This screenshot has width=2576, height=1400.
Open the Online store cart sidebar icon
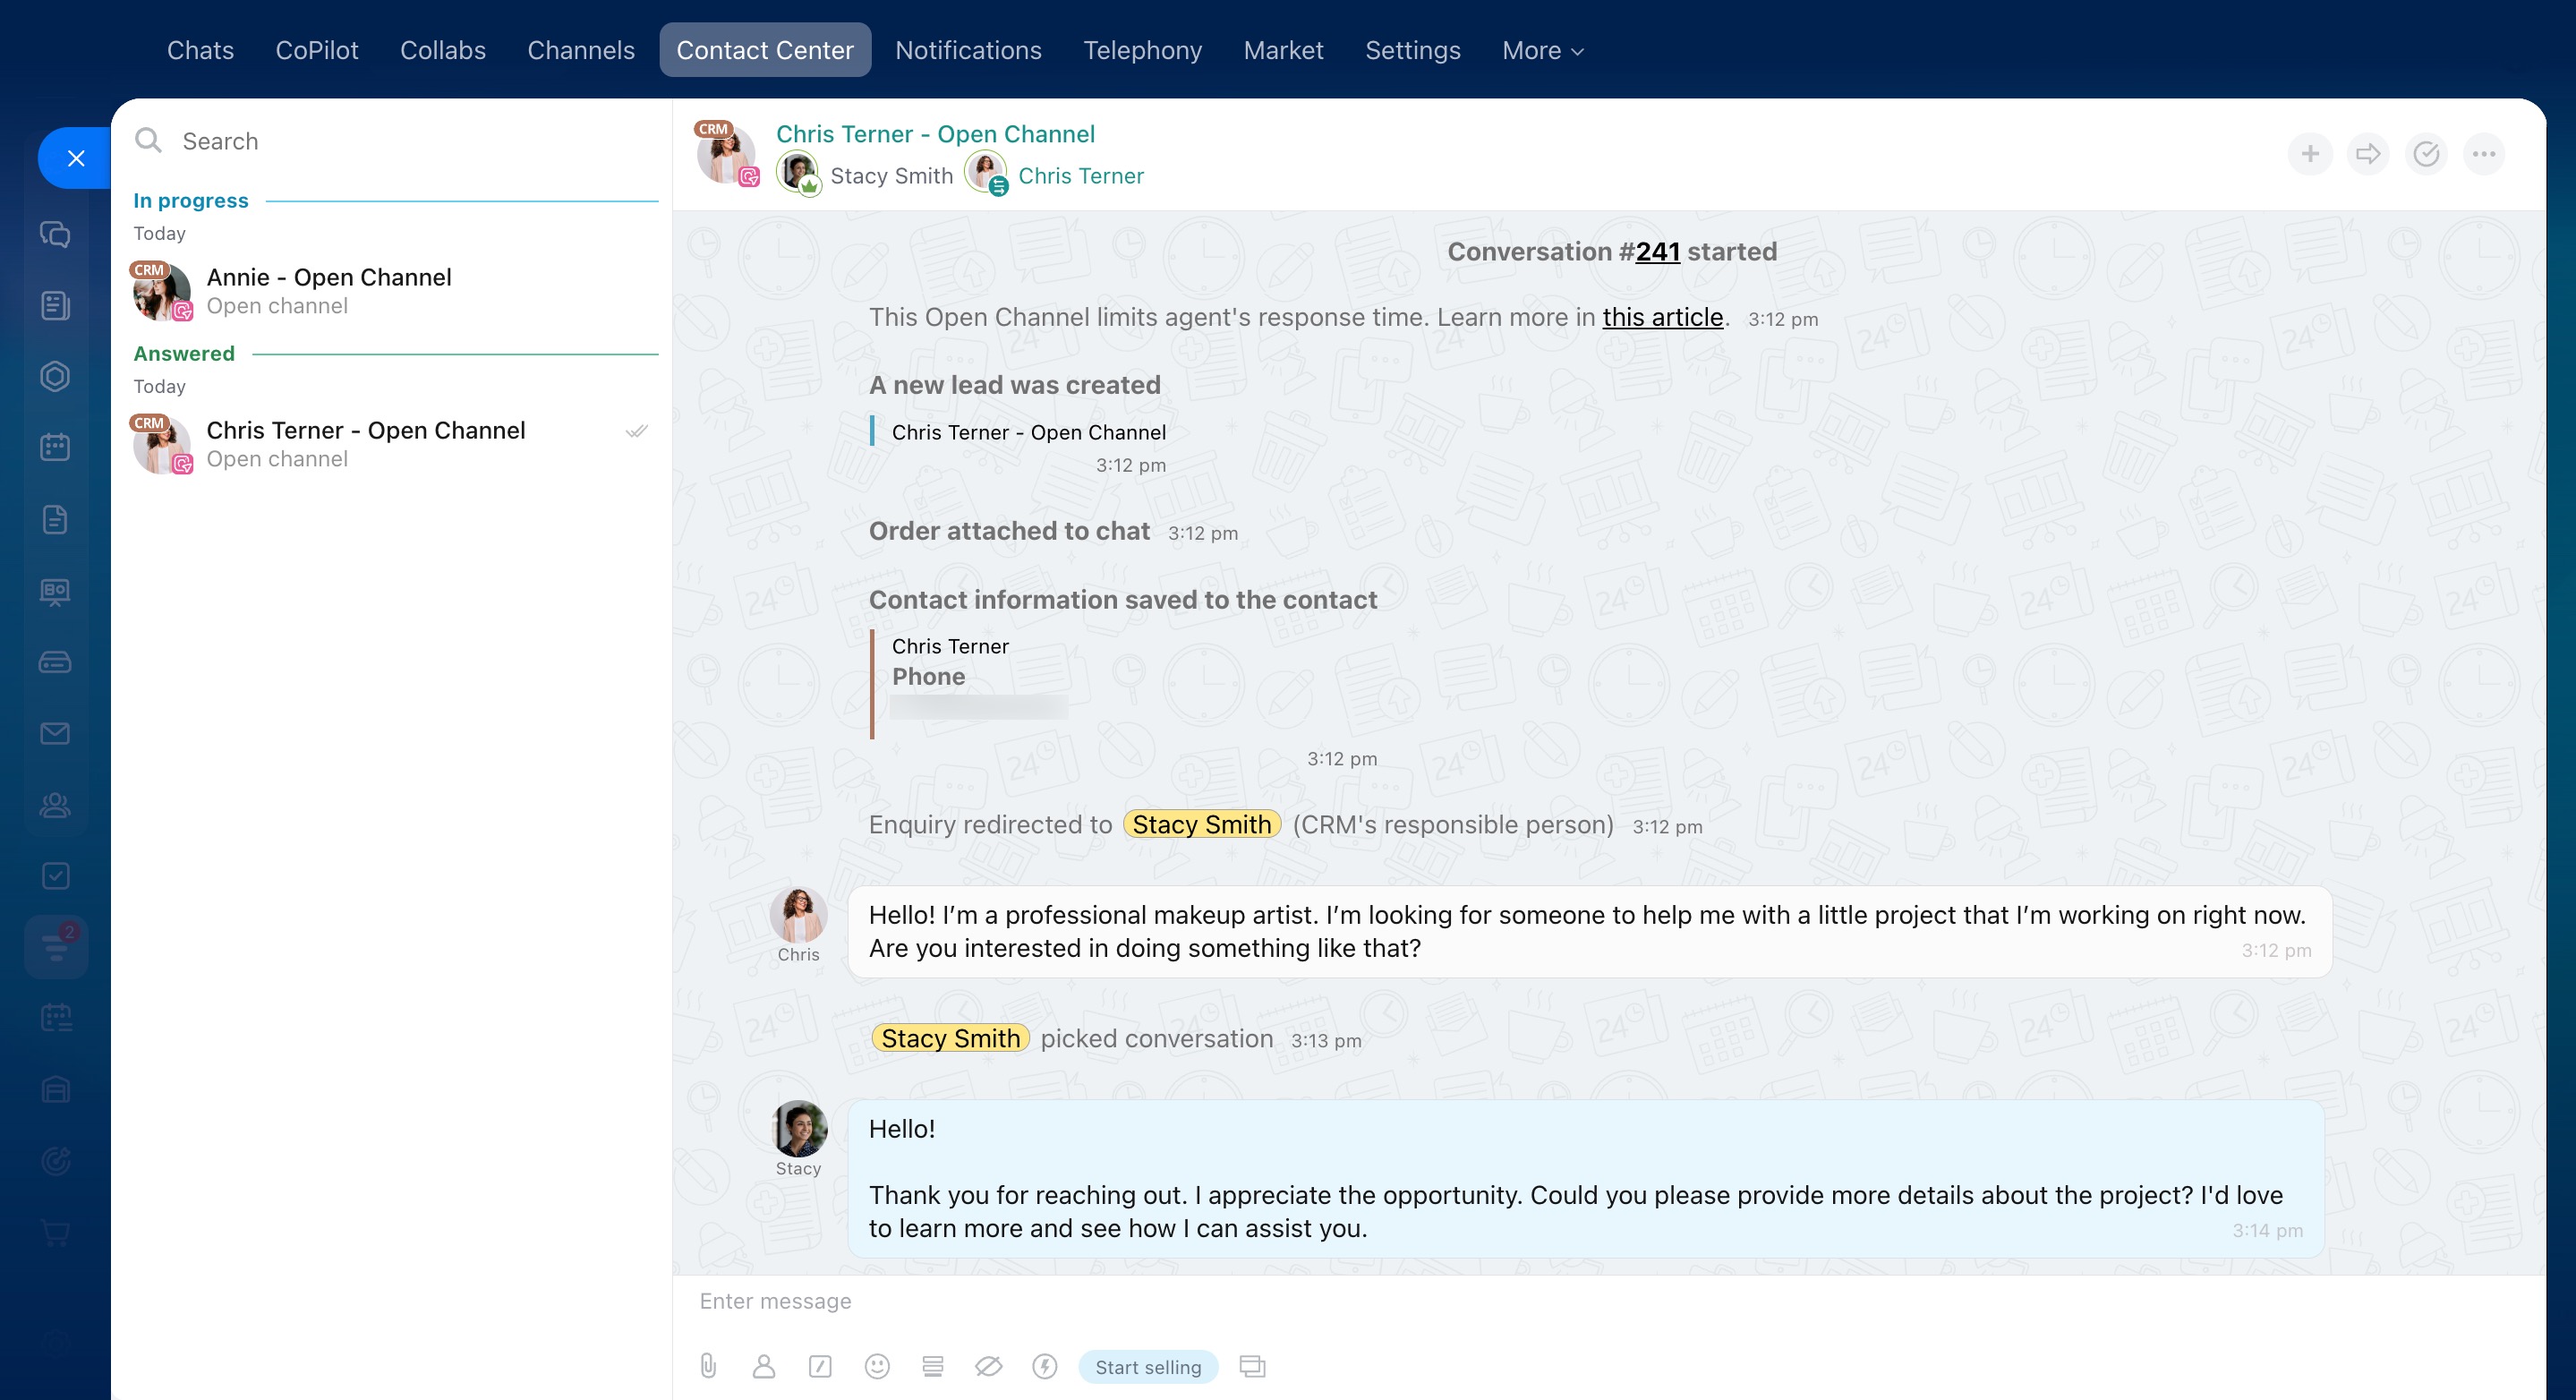(55, 1233)
